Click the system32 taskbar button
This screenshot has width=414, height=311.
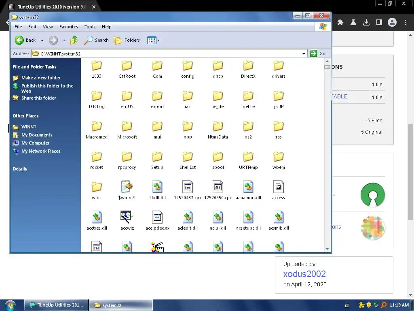click(x=120, y=305)
